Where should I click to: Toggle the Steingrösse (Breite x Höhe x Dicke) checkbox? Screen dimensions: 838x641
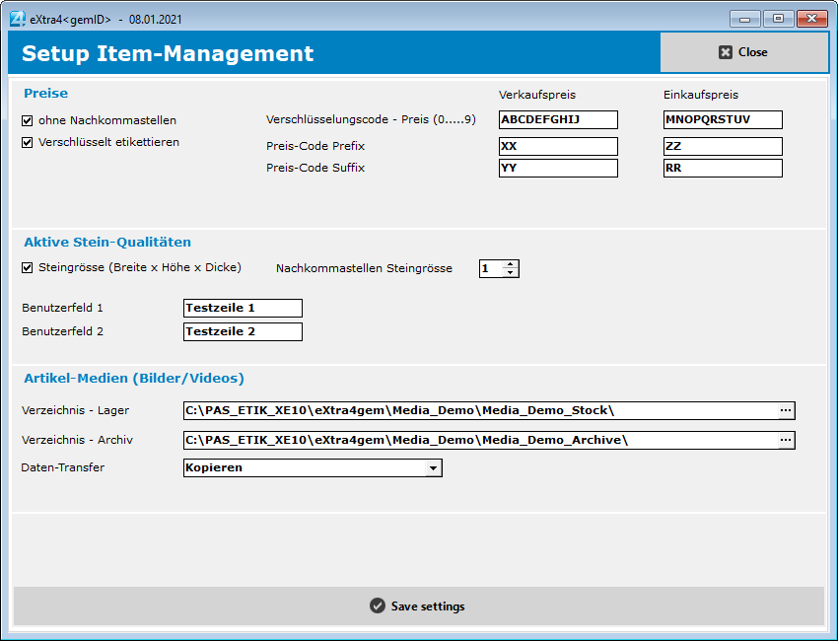pyautogui.click(x=26, y=267)
